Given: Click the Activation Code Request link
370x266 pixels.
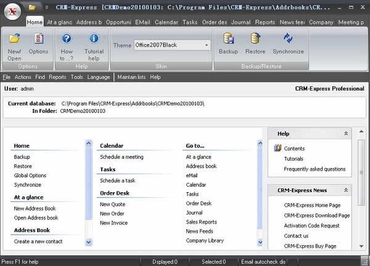Looking at the screenshot, I should [311, 225].
